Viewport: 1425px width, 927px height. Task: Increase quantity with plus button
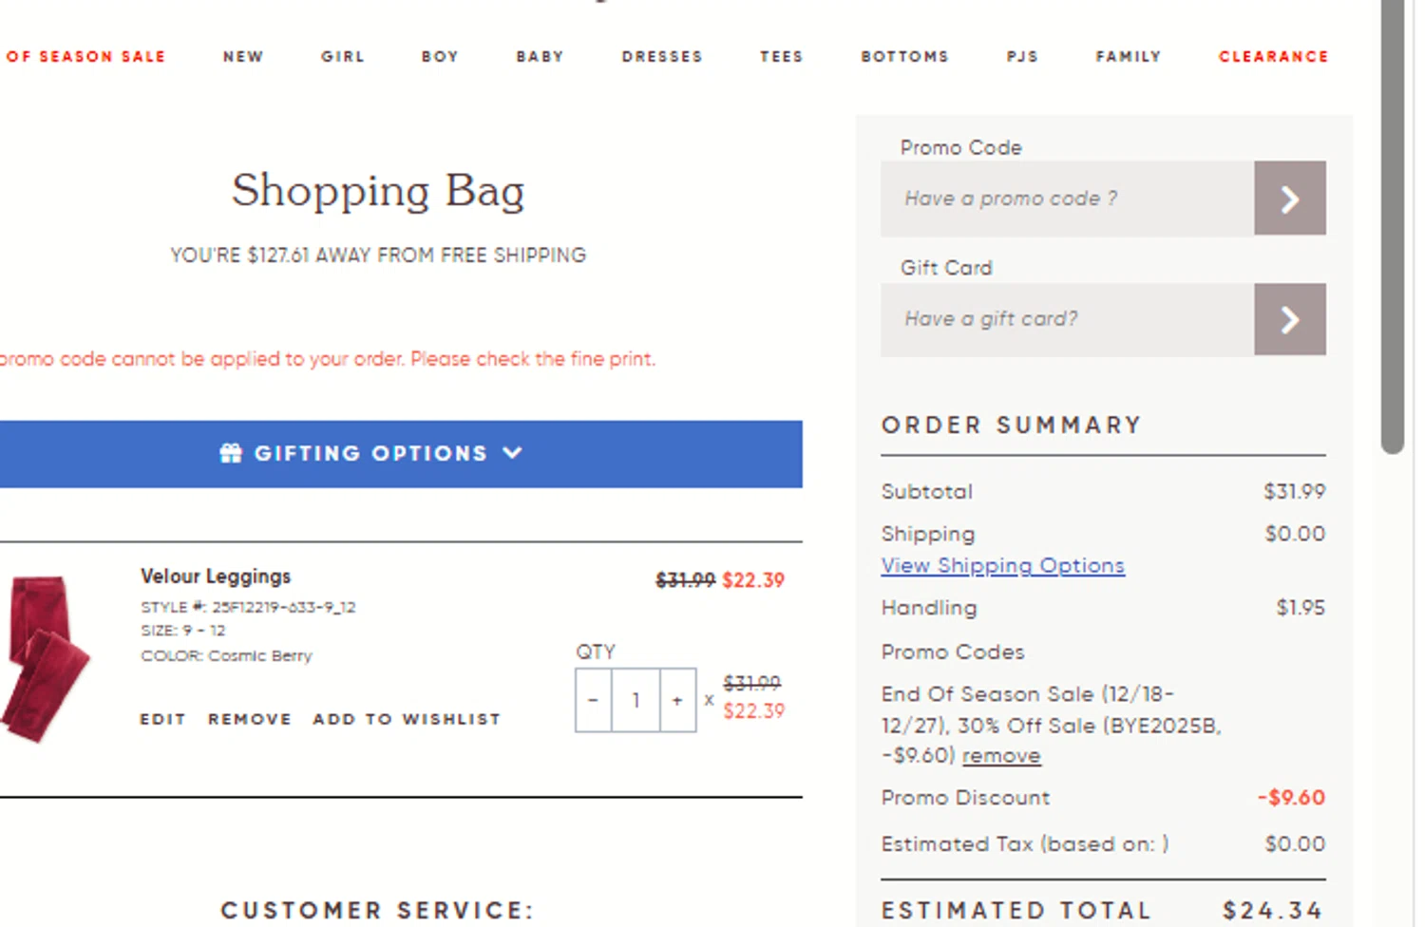677,701
